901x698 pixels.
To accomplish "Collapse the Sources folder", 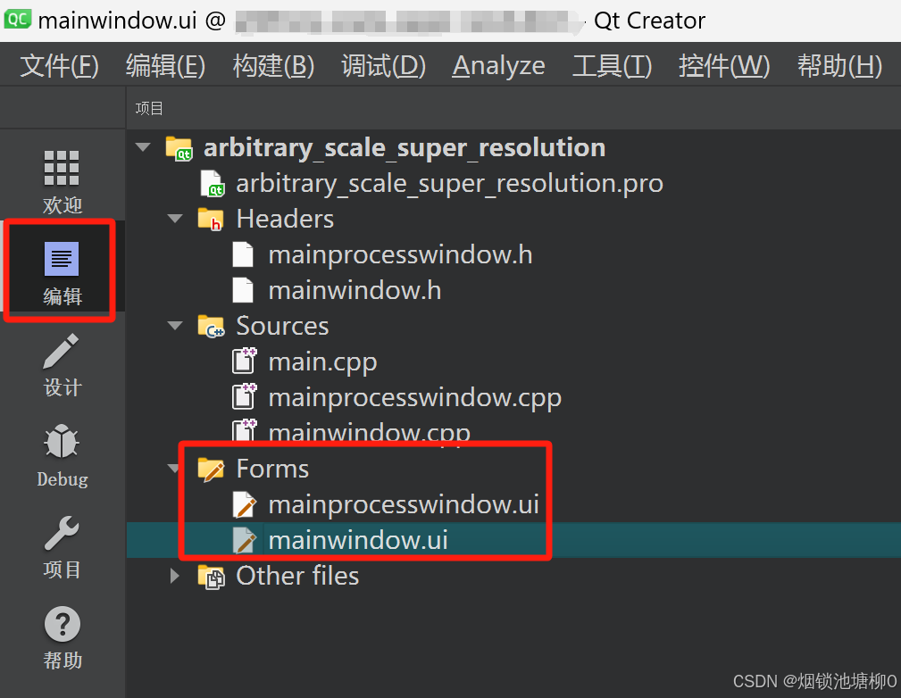I will pyautogui.click(x=175, y=326).
